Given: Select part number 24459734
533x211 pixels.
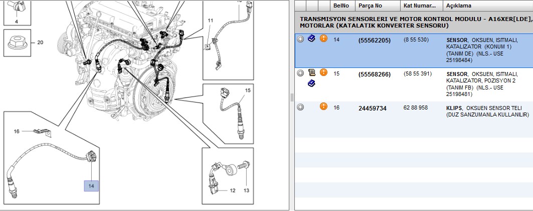Looking at the screenshot, I should pos(373,108).
